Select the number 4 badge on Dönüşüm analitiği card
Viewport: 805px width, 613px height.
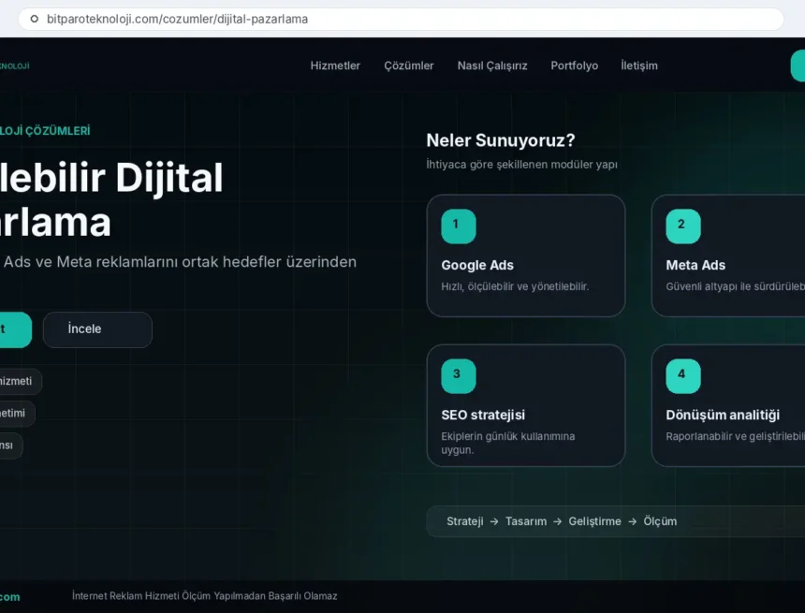[683, 376]
